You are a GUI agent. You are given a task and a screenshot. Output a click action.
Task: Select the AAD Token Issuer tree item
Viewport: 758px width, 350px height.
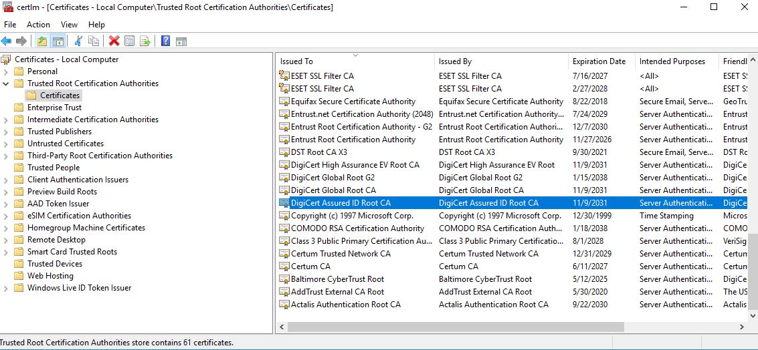pyautogui.click(x=58, y=204)
